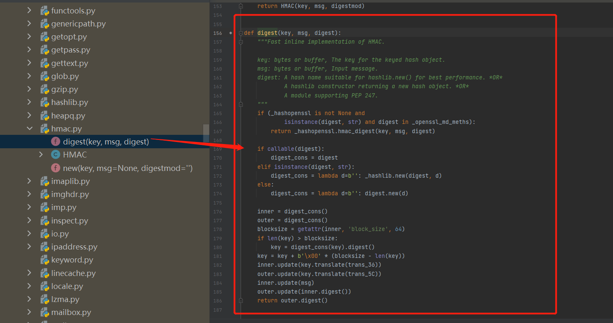The image size is (613, 323).
Task: Select keyword.py in the project tree
Action: (72, 260)
